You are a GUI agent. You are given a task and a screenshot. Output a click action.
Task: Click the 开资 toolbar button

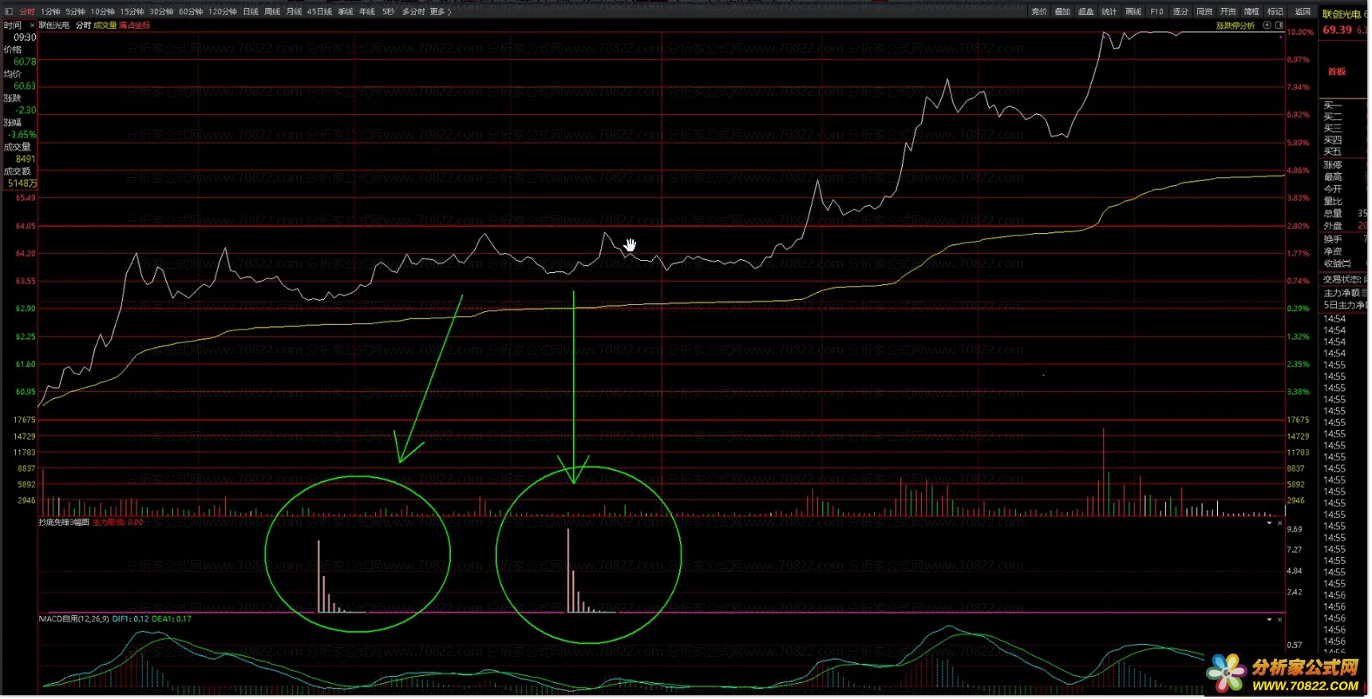pyautogui.click(x=1228, y=12)
